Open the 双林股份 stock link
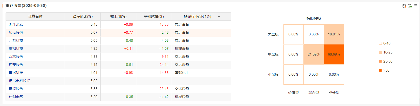This screenshot has height=106, width=420. [x=16, y=57]
